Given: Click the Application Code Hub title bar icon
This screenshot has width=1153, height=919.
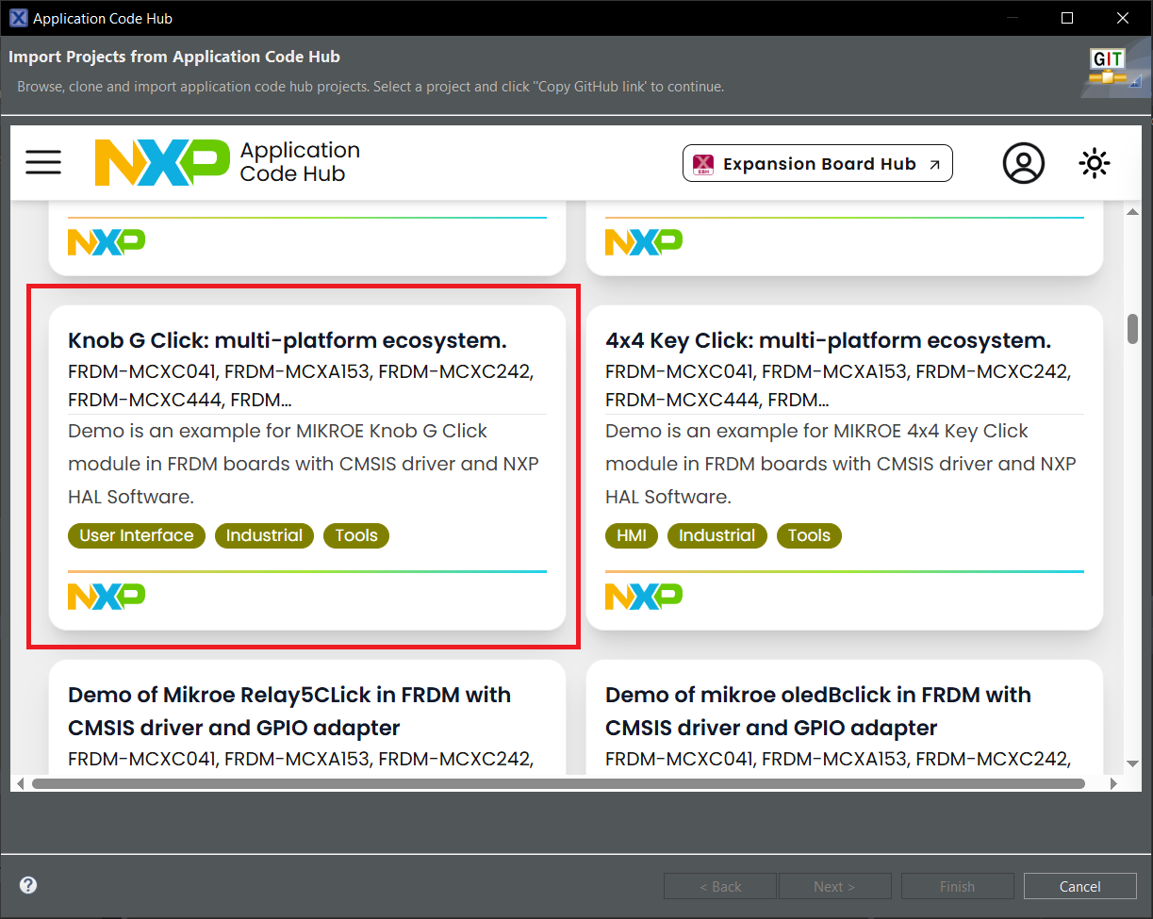Looking at the screenshot, I should (x=18, y=18).
